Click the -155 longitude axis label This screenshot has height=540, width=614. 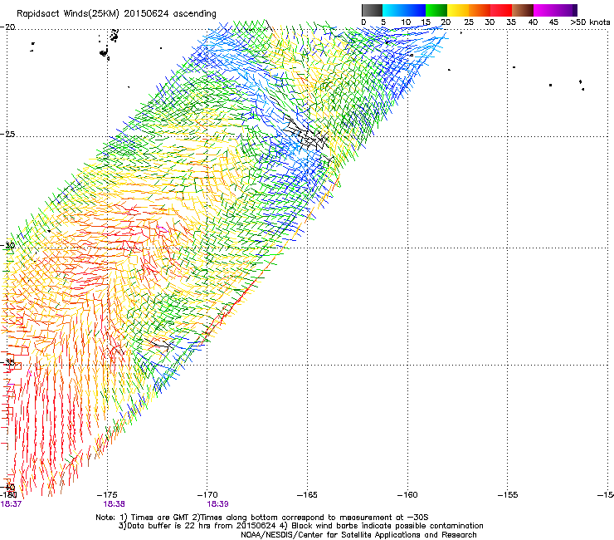508,495
